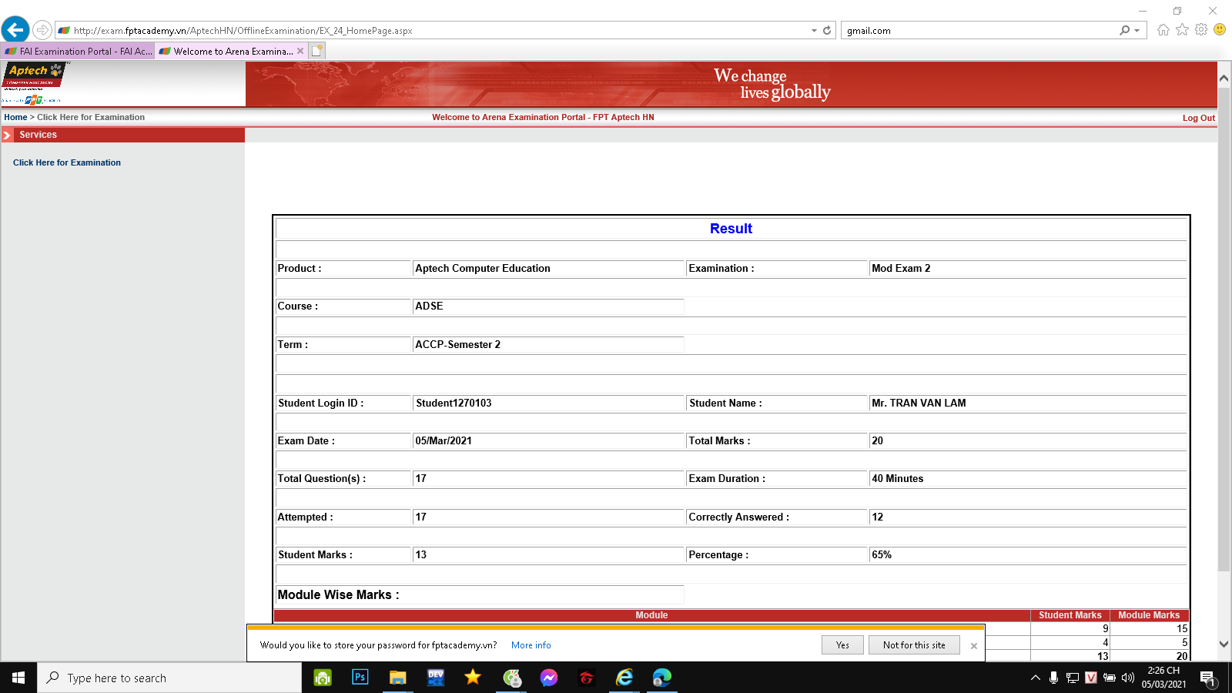1232x693 pixels.
Task: Click Yes to store the password
Action: pyautogui.click(x=842, y=645)
